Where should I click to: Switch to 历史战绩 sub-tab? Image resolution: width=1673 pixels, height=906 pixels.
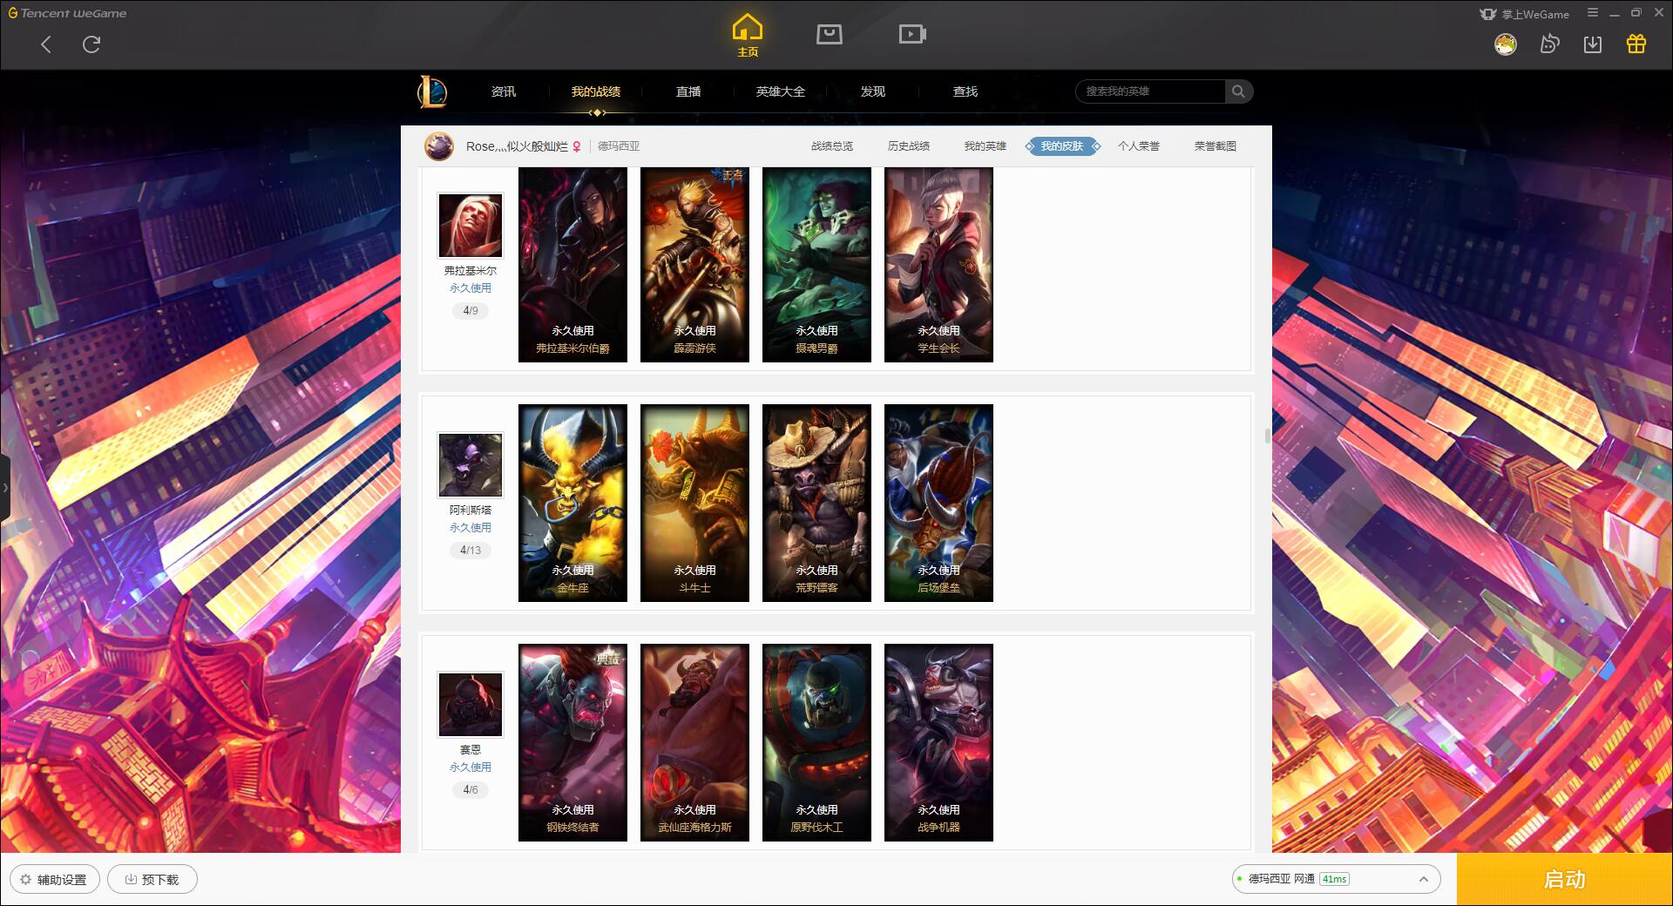[x=909, y=146]
